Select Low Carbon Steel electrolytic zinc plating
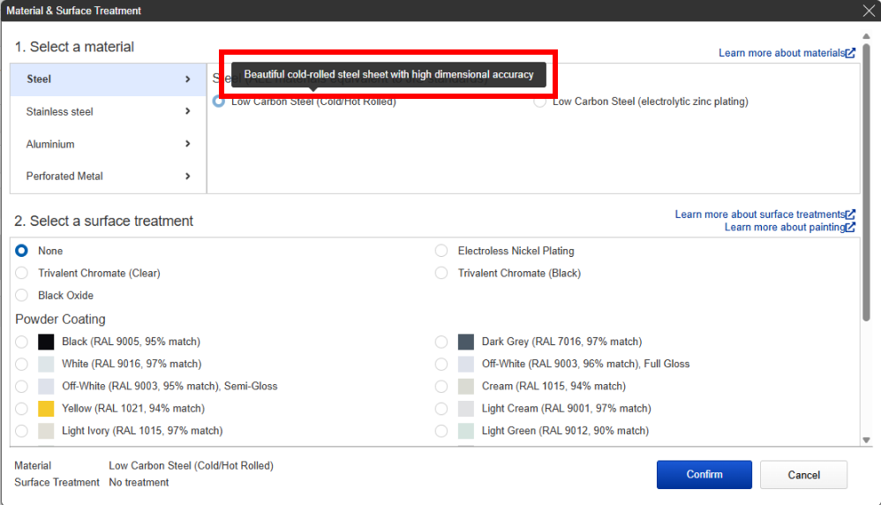The width and height of the screenshot is (881, 505). [539, 102]
